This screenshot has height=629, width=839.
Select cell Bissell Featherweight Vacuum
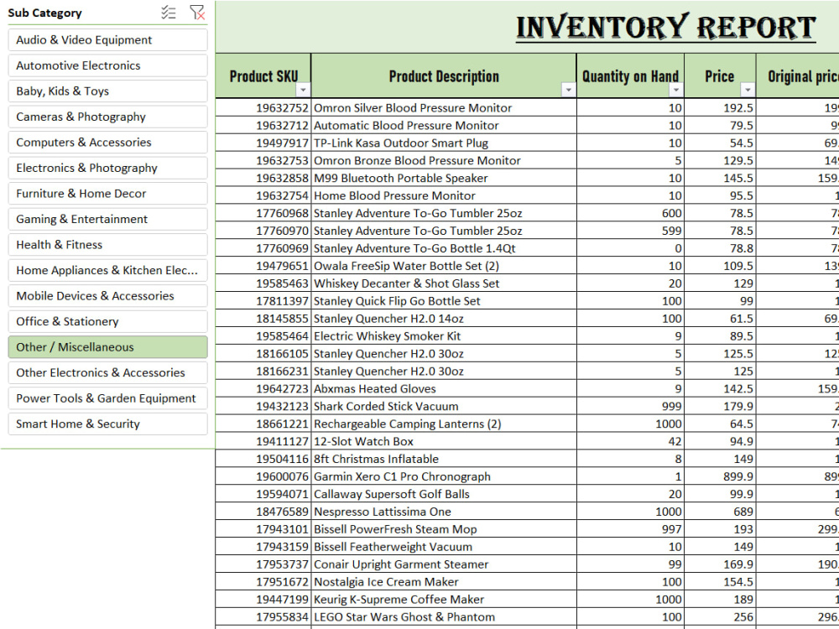444,547
